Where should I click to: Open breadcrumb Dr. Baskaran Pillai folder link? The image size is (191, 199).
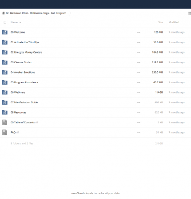point(36,13)
